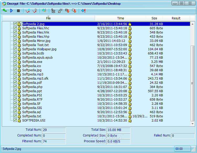Click the green back arrow toolbar icon
197x153 pixels.
click(x=5, y=10)
